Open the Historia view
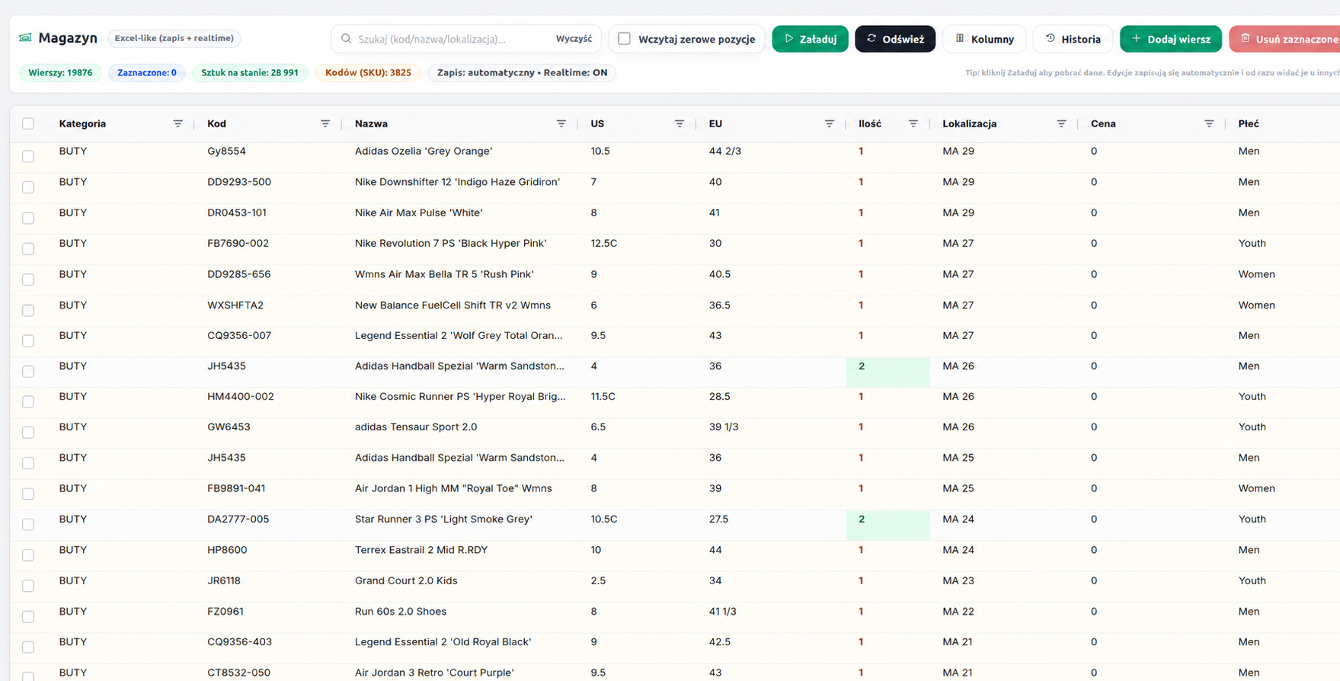Viewport: 1340px width, 681px height. click(1073, 39)
